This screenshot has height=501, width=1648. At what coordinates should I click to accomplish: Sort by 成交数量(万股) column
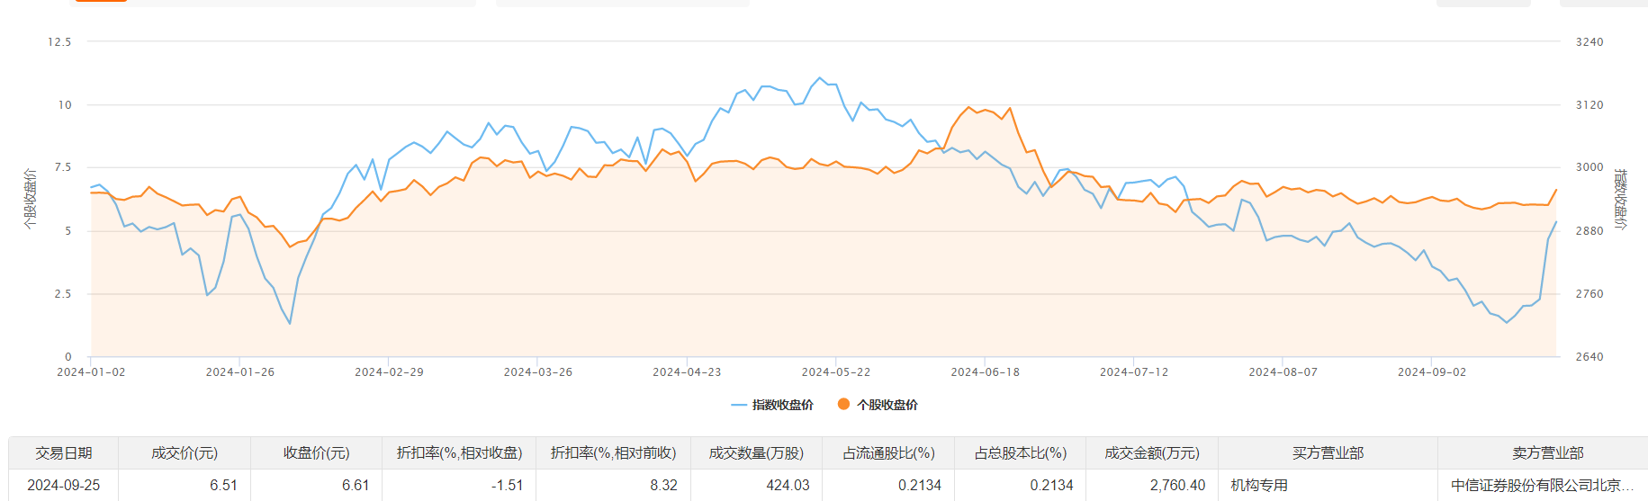pos(756,453)
